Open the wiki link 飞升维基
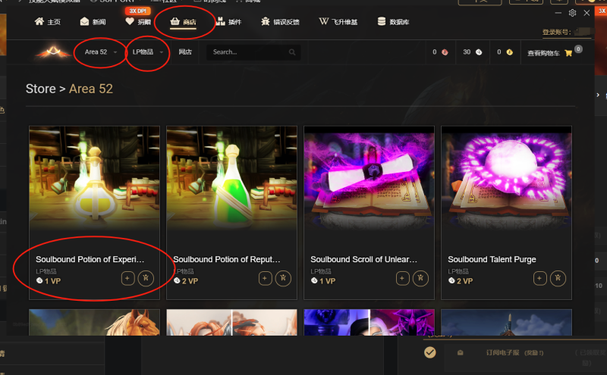 click(338, 22)
